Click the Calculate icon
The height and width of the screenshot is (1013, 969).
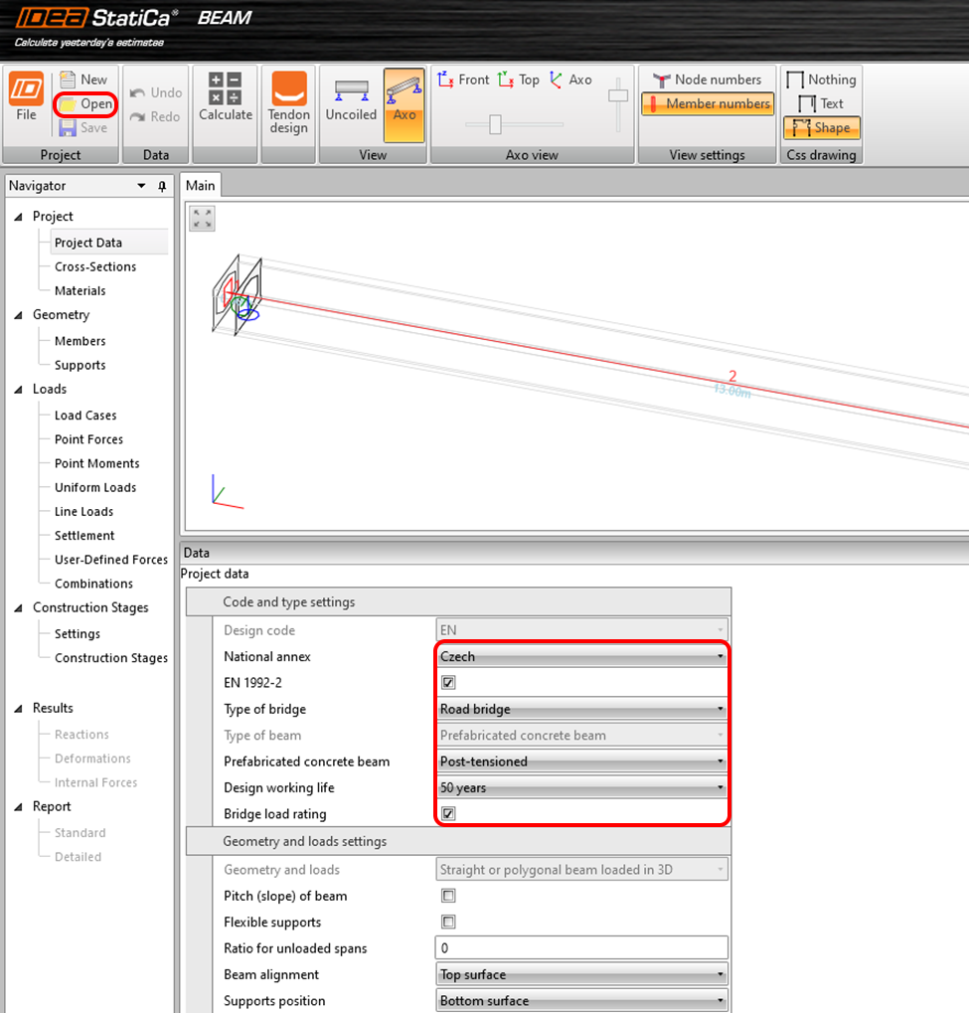[x=226, y=89]
